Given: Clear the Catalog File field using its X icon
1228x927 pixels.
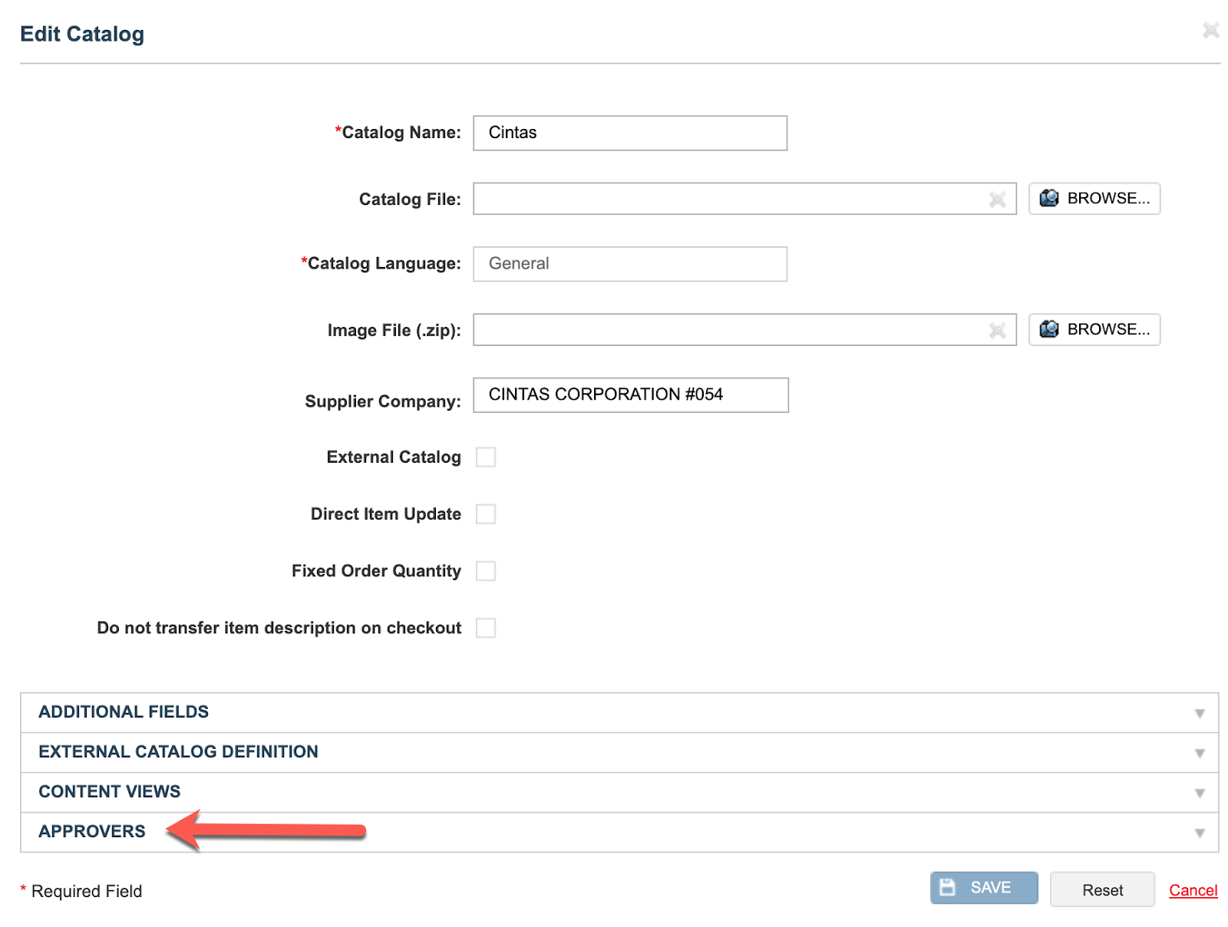Looking at the screenshot, I should [998, 200].
